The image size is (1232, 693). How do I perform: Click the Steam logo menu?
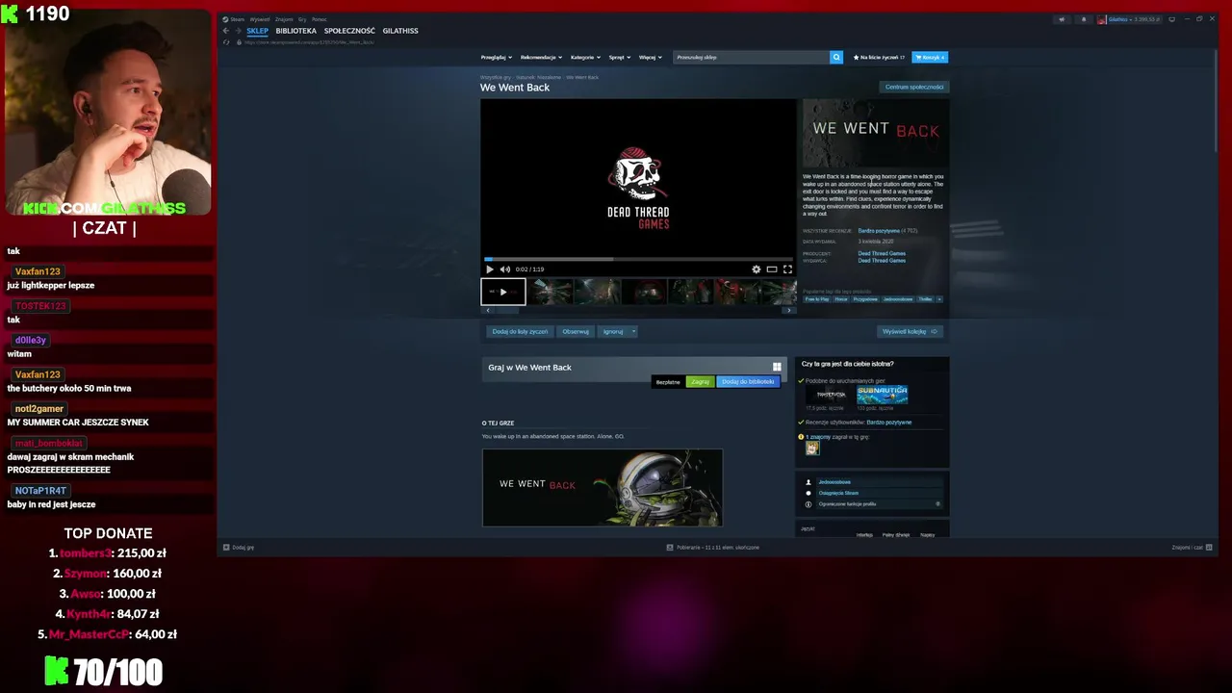[x=234, y=19]
